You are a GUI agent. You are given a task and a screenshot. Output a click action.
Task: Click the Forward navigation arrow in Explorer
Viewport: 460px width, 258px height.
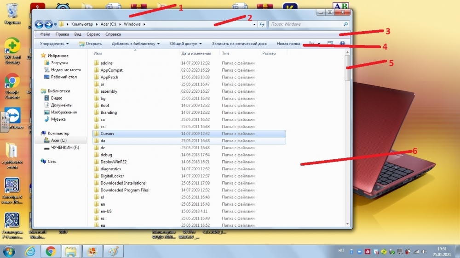48,24
